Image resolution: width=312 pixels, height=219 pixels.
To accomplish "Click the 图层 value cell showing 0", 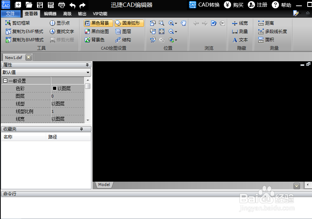I will pos(68,96).
